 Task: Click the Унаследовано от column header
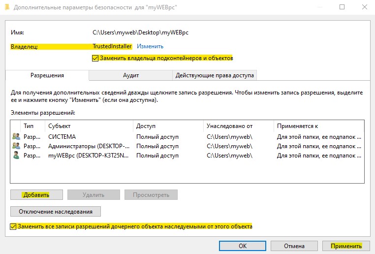coord(239,126)
